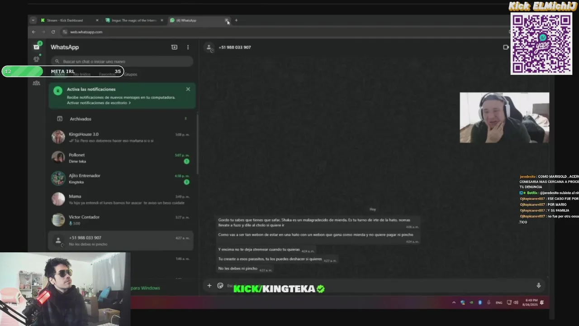Screen dimensions: 579x326
Task: Open the Windows notification center icon
Action: tap(541, 302)
